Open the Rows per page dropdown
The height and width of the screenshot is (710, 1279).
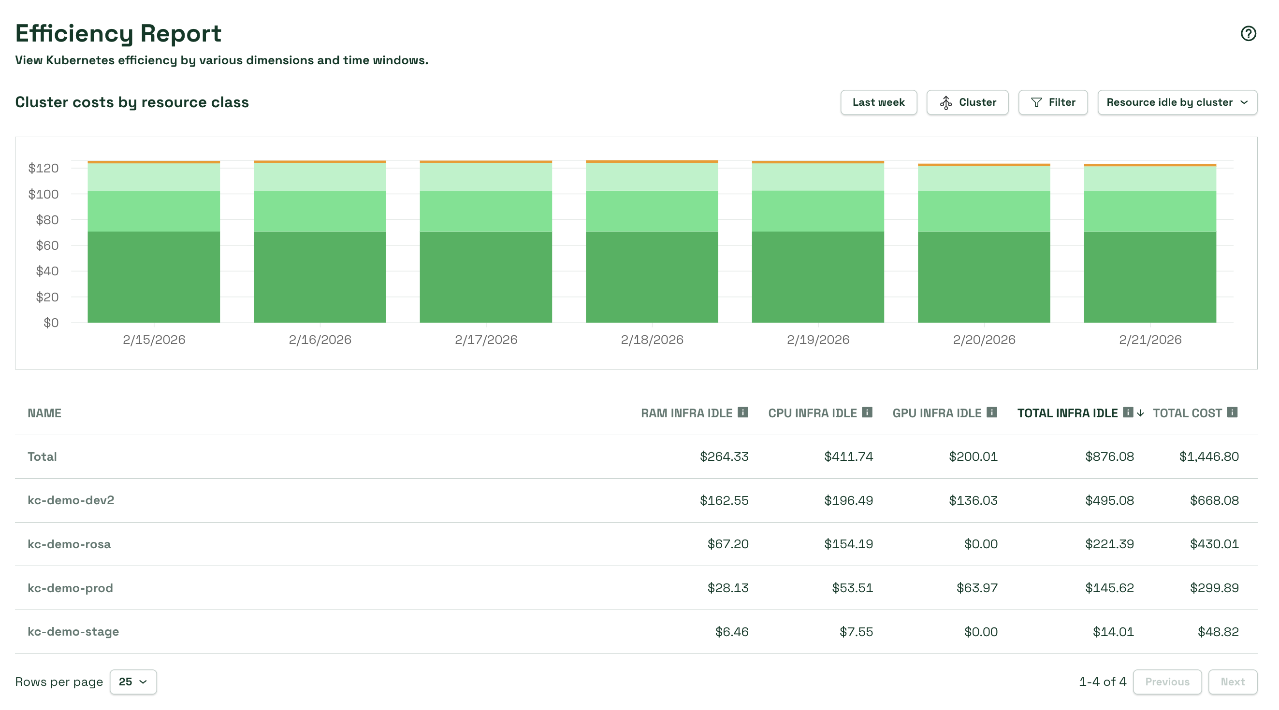[133, 682]
